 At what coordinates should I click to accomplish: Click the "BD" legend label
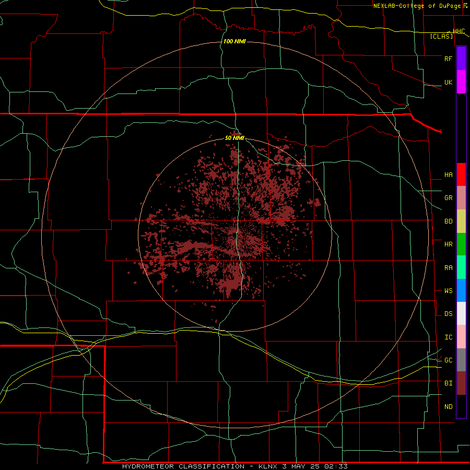click(x=448, y=221)
